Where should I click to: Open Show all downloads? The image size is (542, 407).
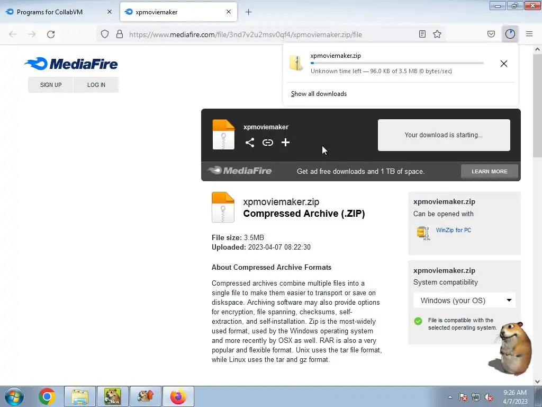[x=319, y=94]
